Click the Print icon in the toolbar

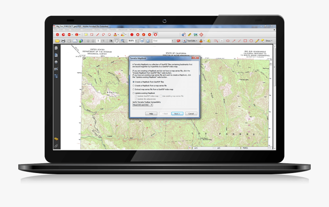63,41
